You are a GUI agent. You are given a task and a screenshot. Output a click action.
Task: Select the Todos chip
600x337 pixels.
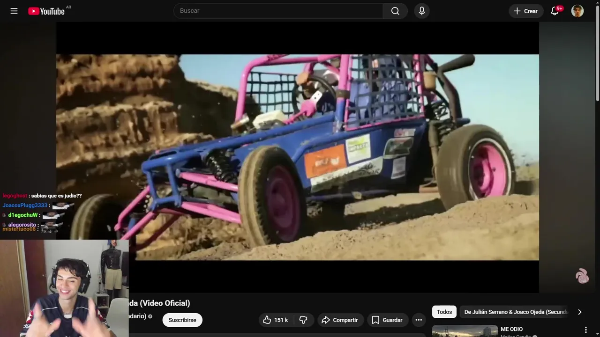(444, 312)
